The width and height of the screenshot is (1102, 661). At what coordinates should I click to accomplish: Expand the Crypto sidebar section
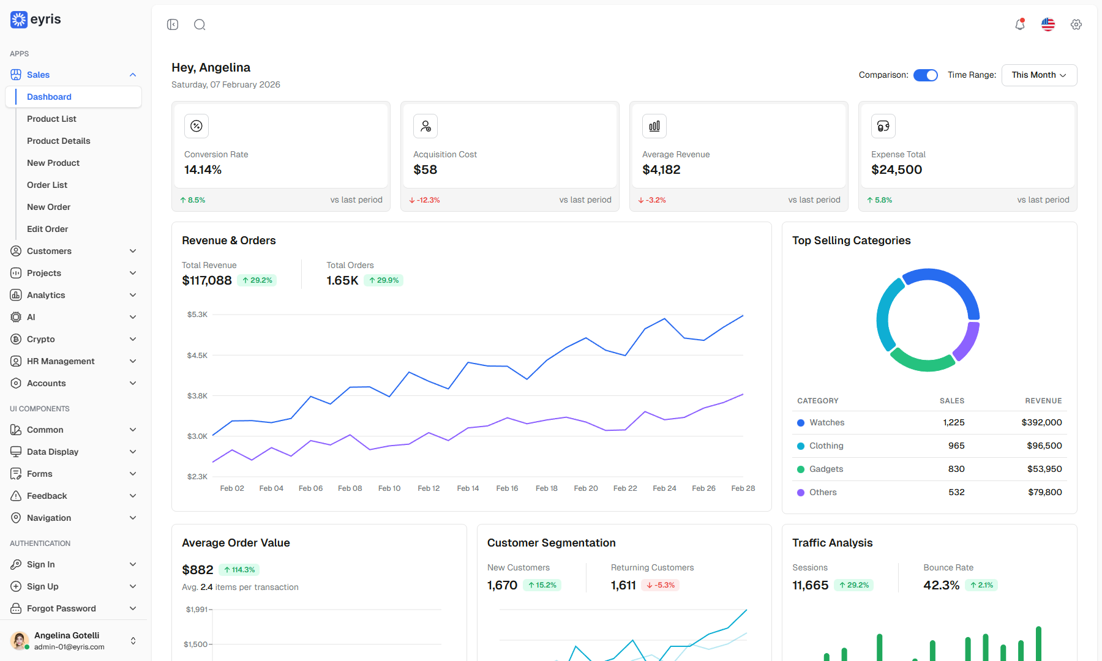coord(73,339)
